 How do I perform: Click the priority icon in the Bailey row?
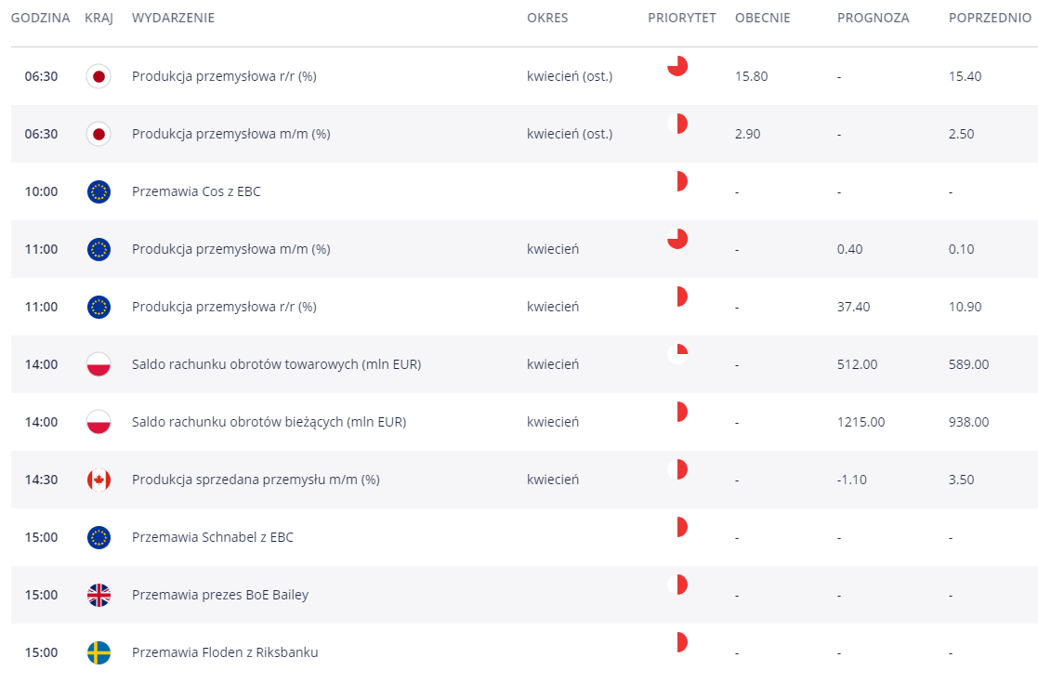tap(677, 585)
